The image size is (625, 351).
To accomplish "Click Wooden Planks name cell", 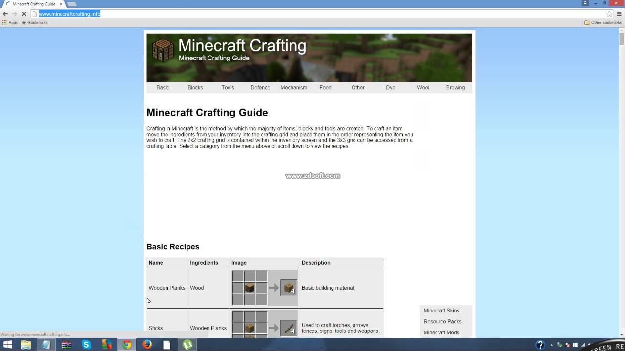I will coord(167,288).
